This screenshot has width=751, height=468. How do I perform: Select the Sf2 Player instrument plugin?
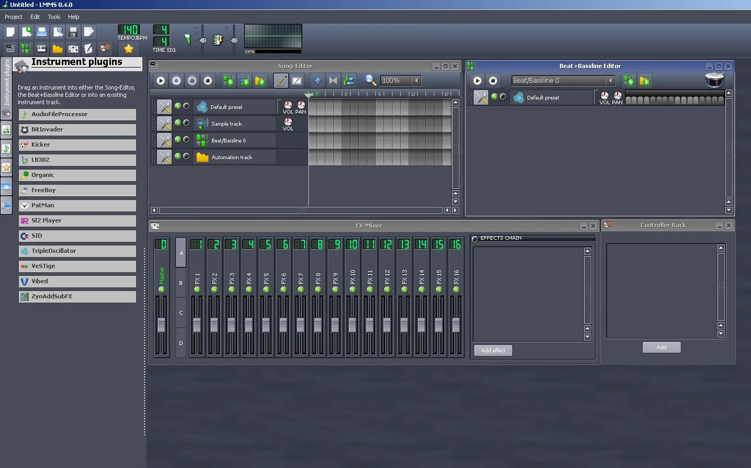77,221
